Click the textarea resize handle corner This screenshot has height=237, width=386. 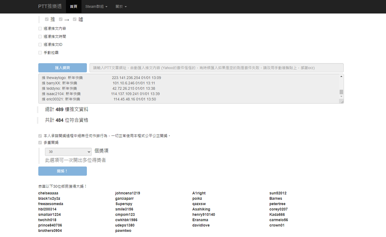[x=342, y=102]
